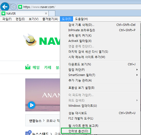This screenshot has height=135, width=141.
Task: Open the 팝업 차단(P) submenu entry
Action: coord(100,70)
